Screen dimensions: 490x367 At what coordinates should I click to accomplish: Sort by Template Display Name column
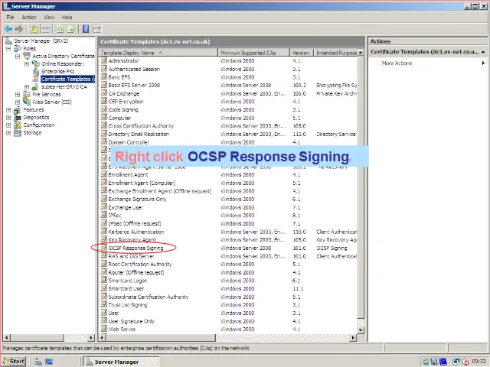(158, 53)
